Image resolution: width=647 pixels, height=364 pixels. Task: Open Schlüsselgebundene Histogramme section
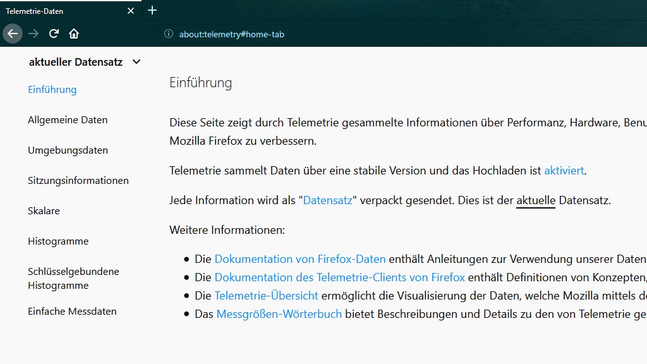click(73, 279)
